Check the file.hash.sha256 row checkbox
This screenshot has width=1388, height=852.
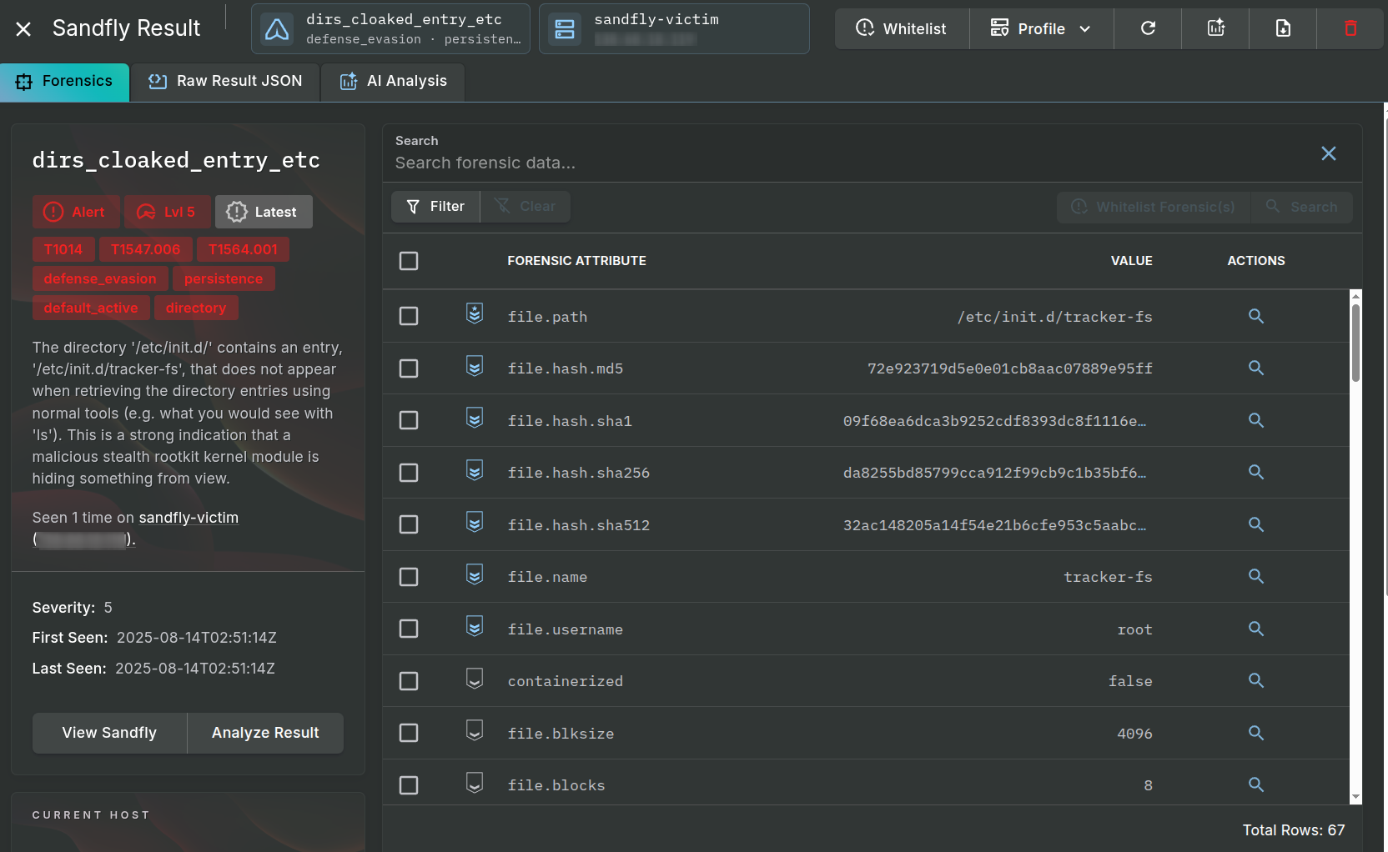pos(409,473)
